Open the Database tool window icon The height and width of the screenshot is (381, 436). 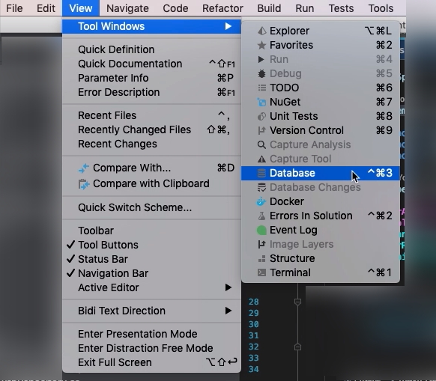261,173
